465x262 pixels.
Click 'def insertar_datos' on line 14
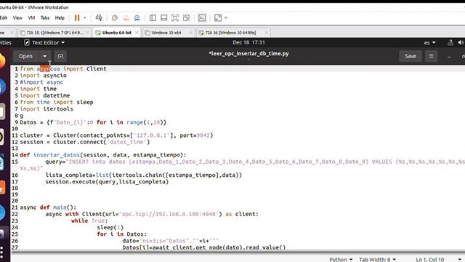(x=50, y=155)
